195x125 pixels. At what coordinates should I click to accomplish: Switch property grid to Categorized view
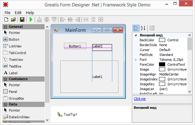[136, 28]
